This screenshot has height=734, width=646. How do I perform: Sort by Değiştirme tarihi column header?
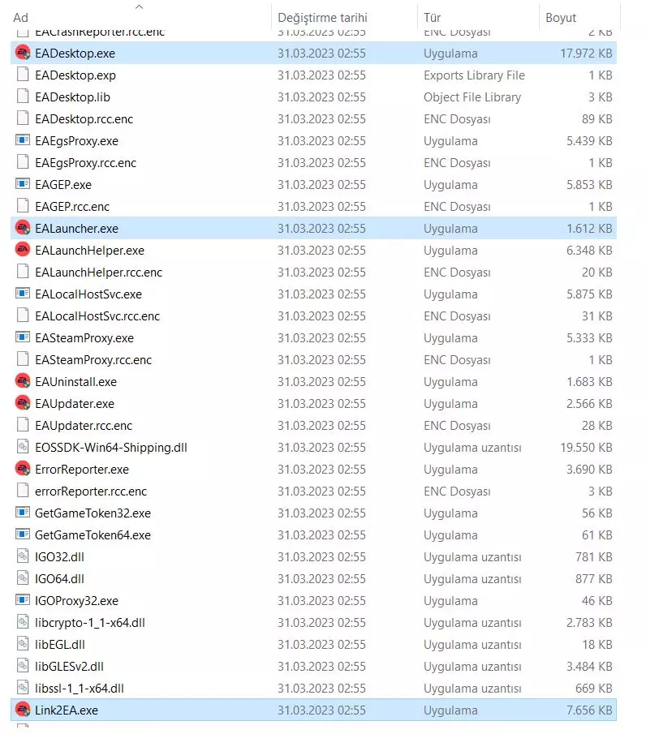point(322,18)
